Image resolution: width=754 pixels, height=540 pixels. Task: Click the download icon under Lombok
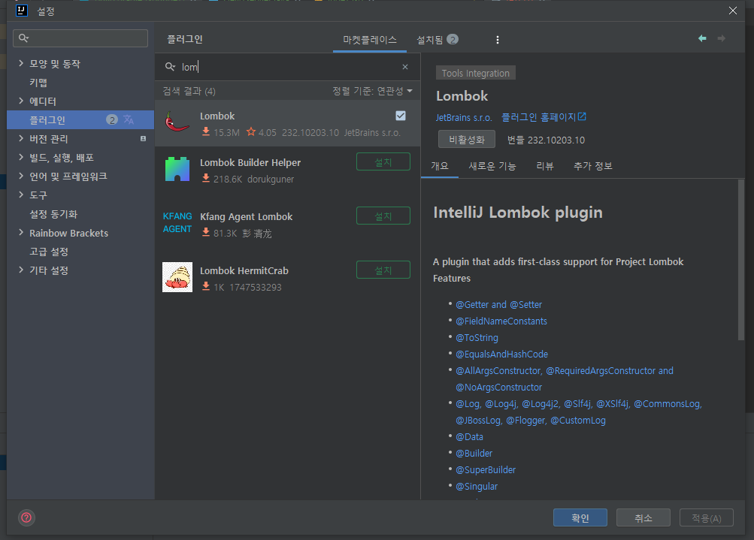(206, 131)
